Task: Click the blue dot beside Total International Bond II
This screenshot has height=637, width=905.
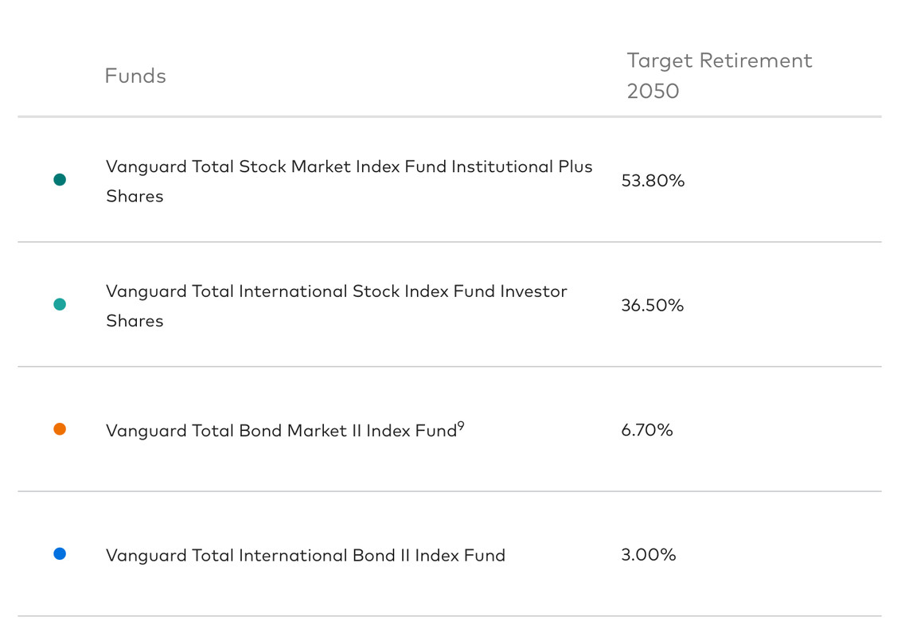Action: point(60,553)
